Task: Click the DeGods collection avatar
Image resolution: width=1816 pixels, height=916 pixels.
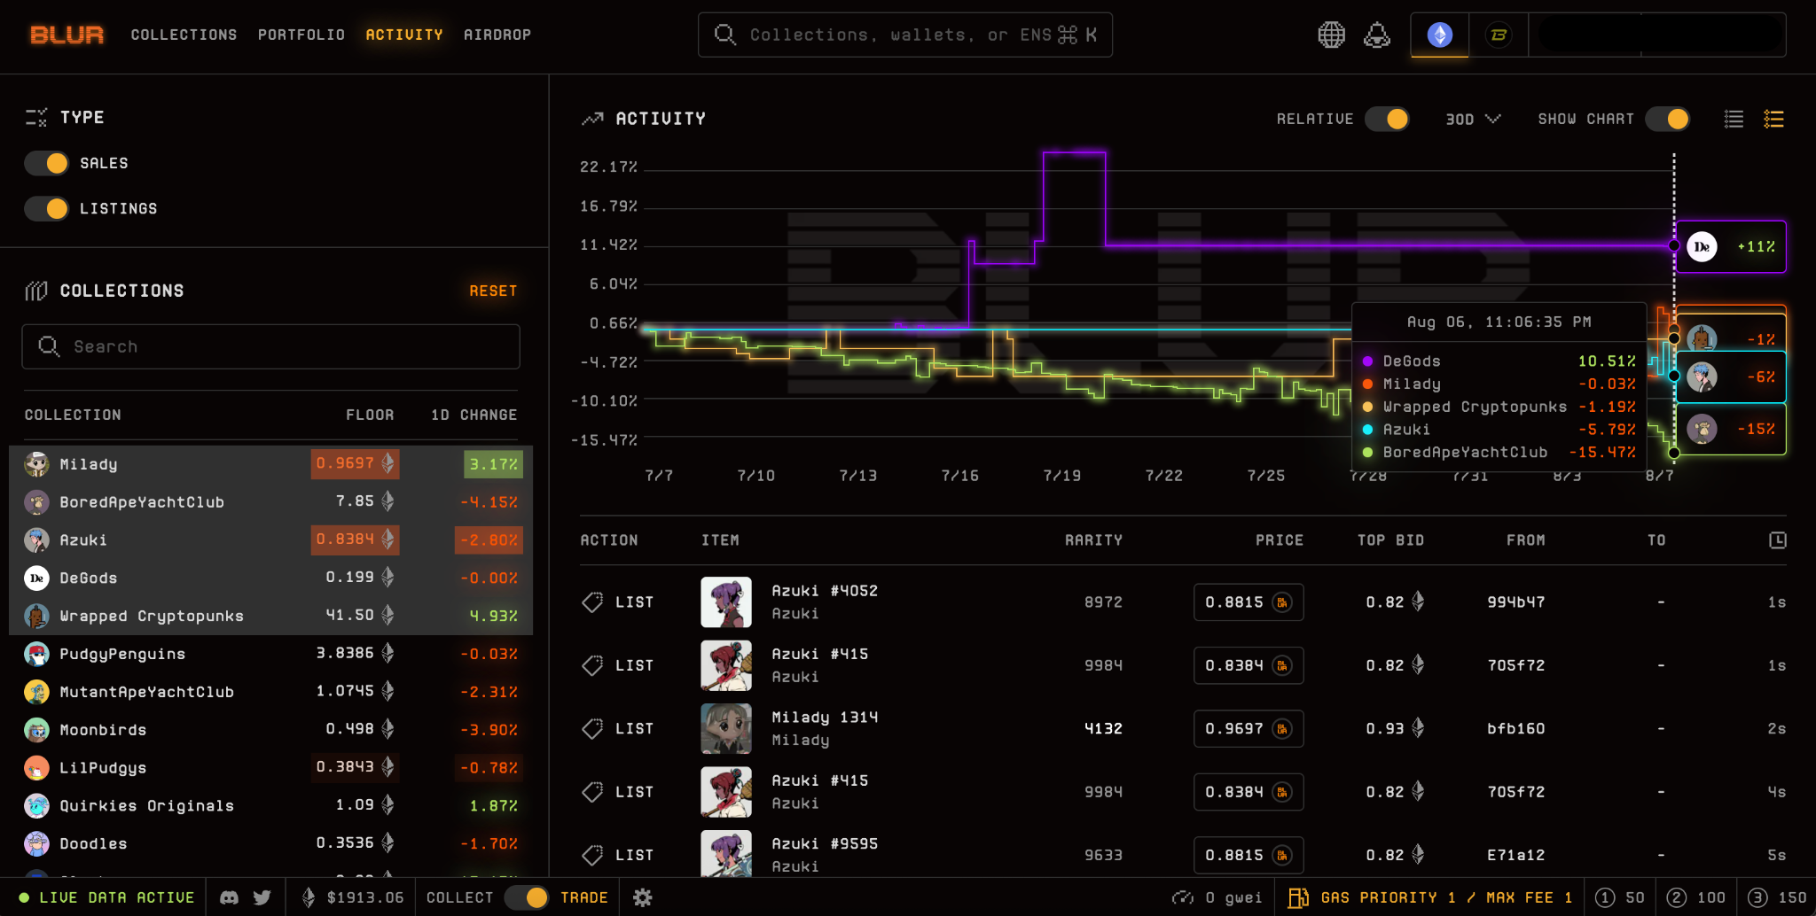Action: (36, 578)
